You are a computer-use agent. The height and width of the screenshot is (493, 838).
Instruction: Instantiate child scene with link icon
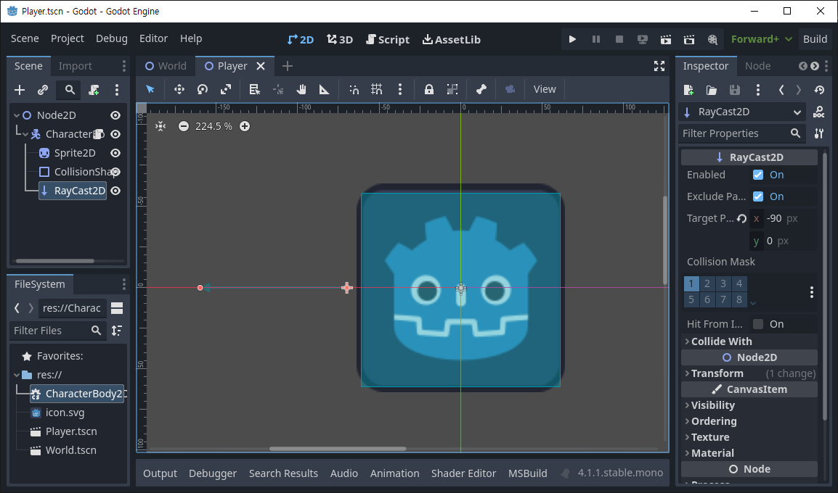click(x=43, y=90)
